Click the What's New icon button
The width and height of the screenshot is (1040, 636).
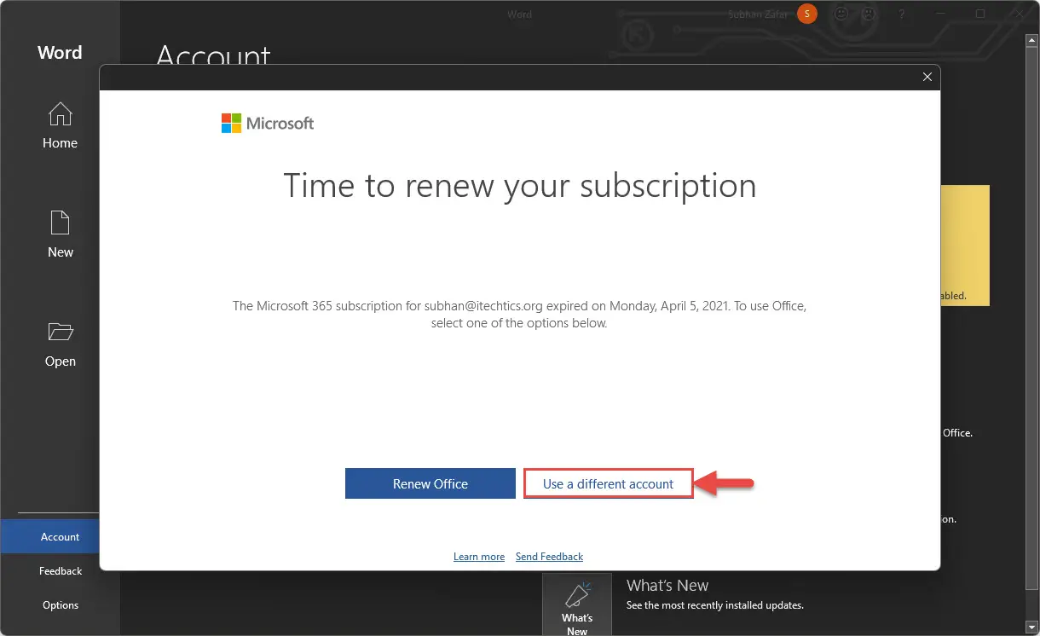click(x=577, y=604)
